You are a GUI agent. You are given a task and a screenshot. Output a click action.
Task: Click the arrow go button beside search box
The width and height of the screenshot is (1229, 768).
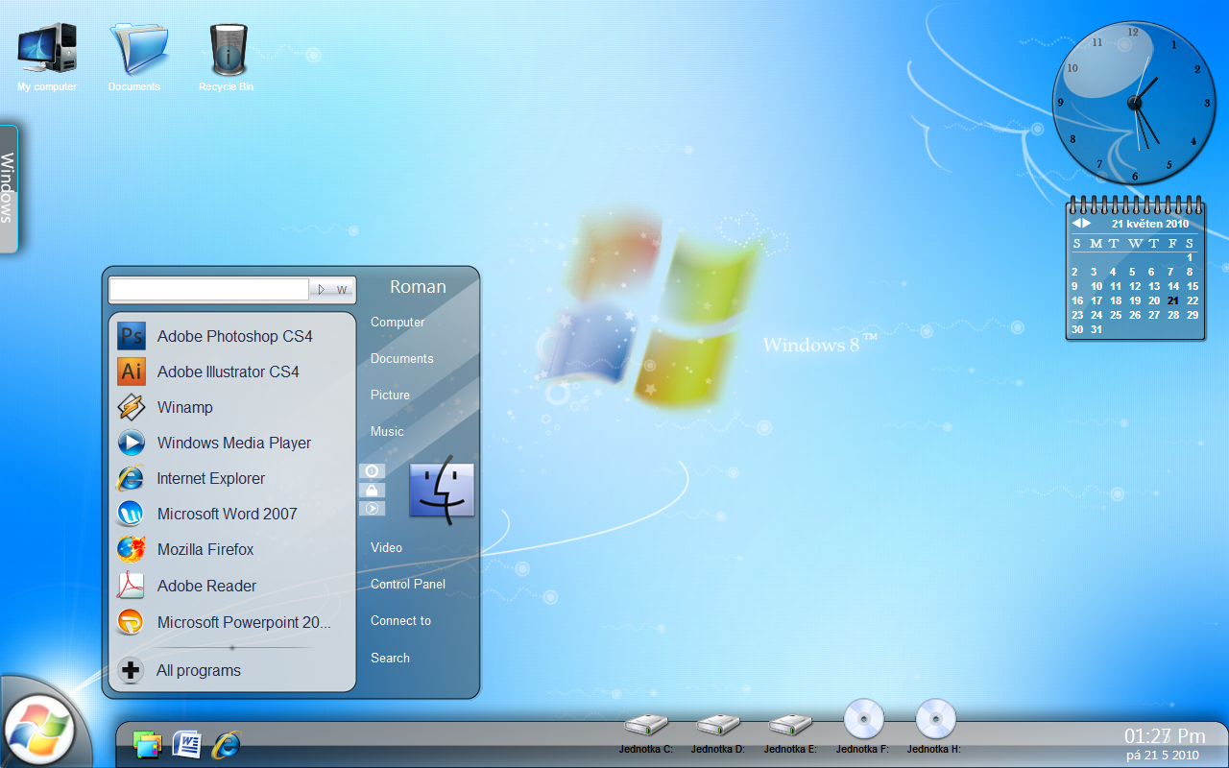[x=321, y=289]
